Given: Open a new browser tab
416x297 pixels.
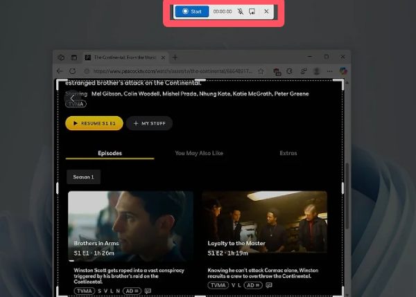Looking at the screenshot, I should tap(175, 57).
